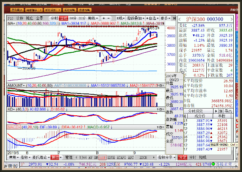
Task: Click the 导出 export button
Action: coord(228,111)
